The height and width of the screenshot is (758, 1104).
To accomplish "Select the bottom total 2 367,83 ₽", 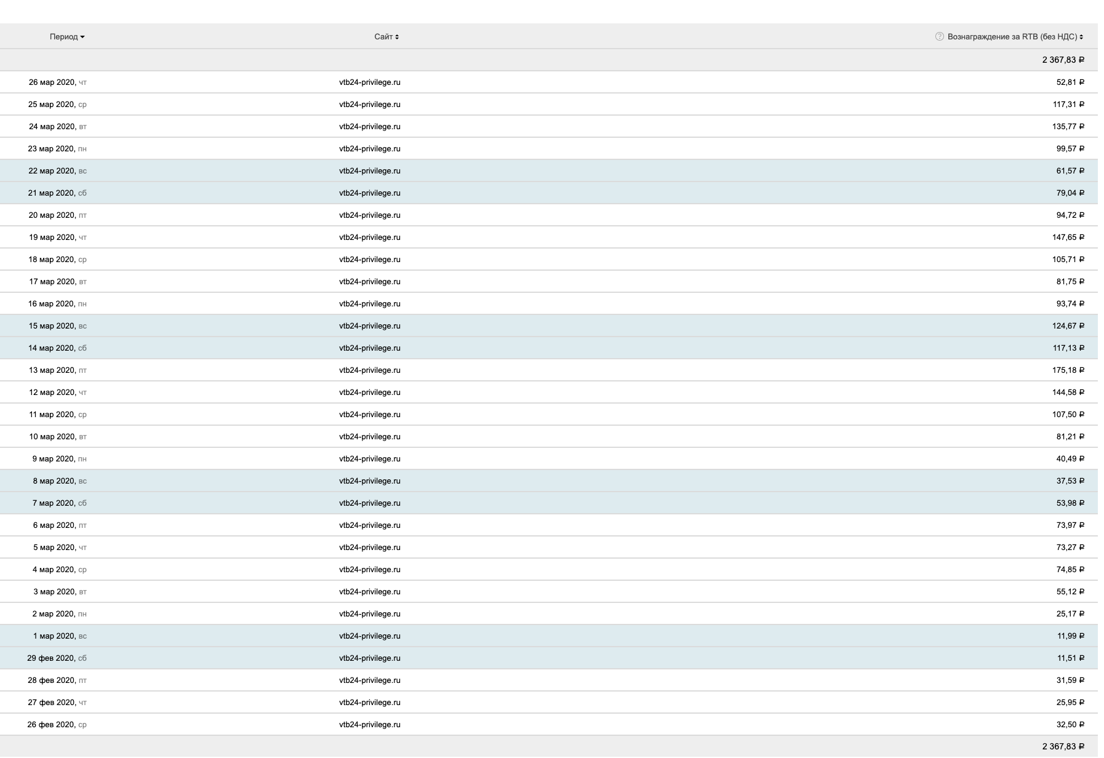I will point(1063,746).
